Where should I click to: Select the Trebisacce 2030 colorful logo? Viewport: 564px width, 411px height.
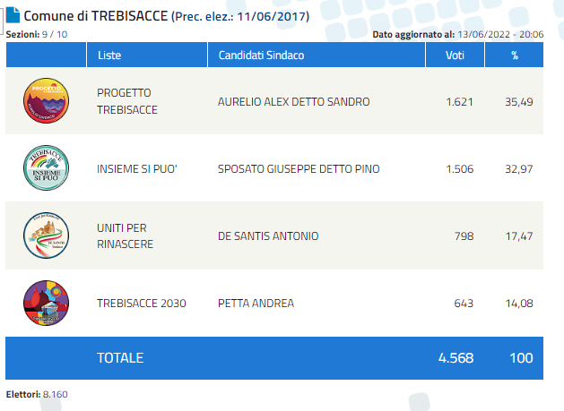46,303
